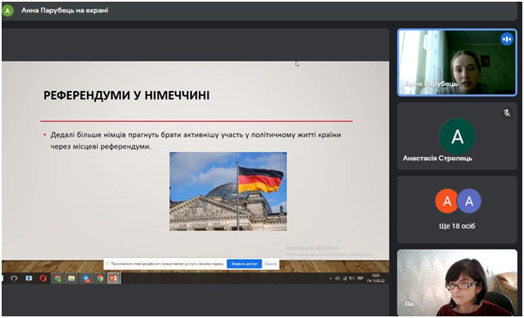Click the Анна Парубець на екрані label

tap(65, 10)
